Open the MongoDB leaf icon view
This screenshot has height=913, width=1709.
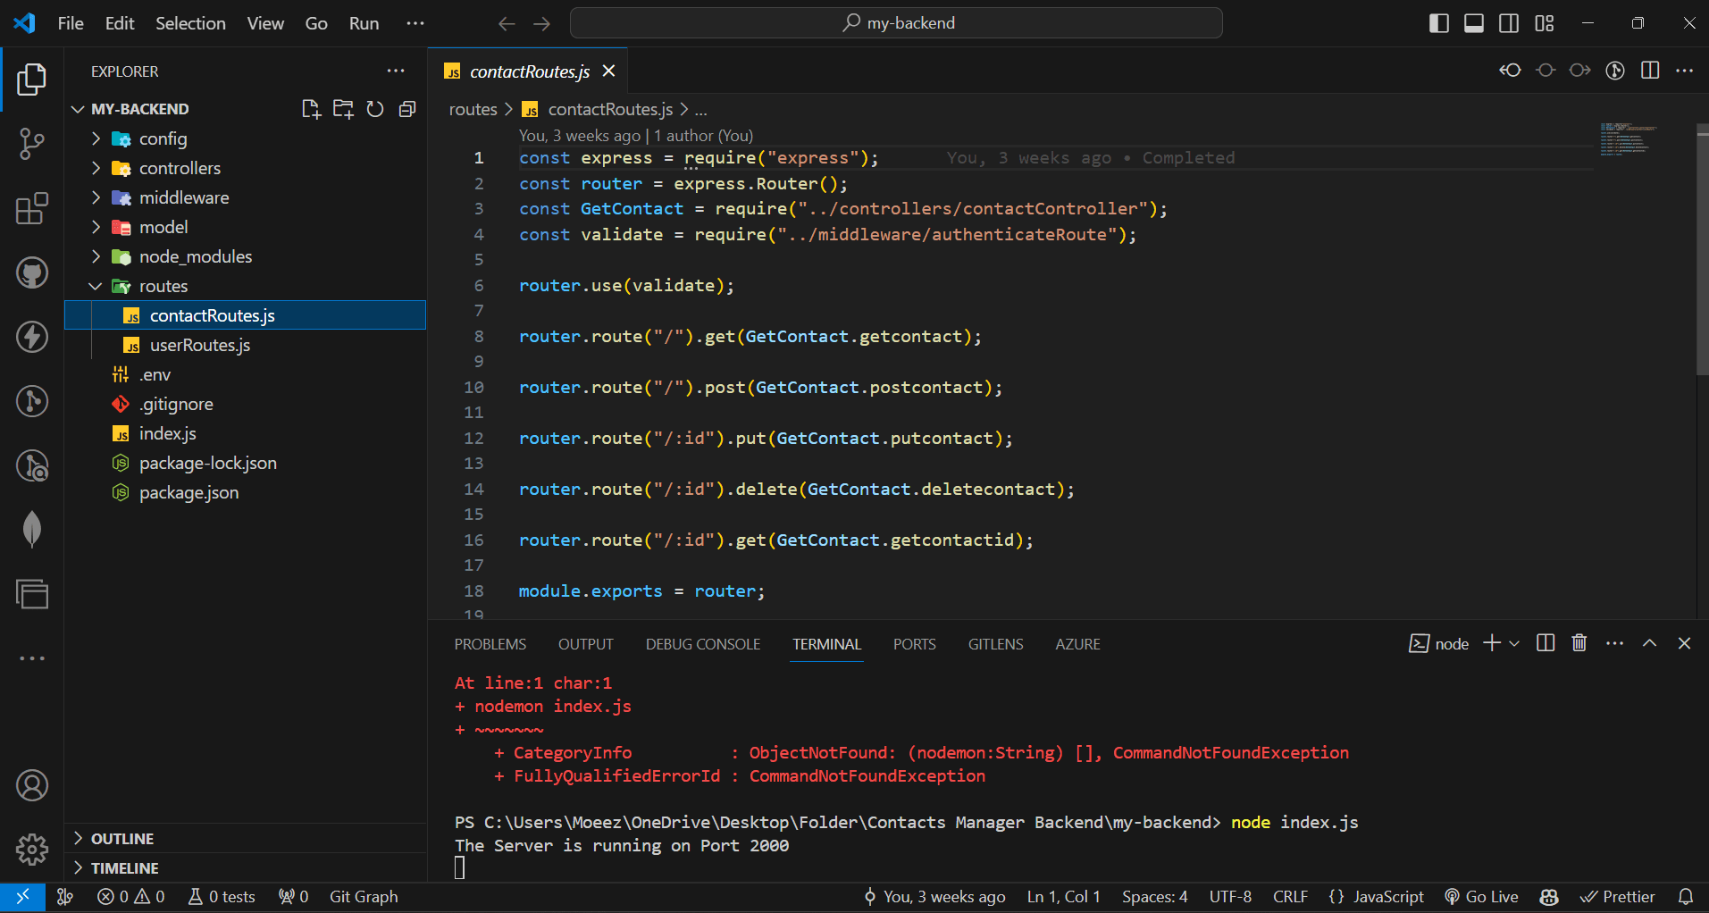click(x=32, y=529)
